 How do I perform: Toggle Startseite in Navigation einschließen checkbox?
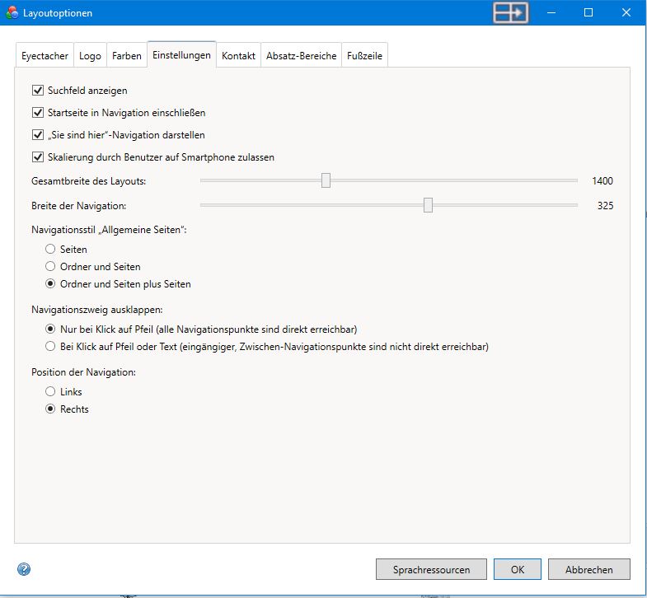click(37, 113)
